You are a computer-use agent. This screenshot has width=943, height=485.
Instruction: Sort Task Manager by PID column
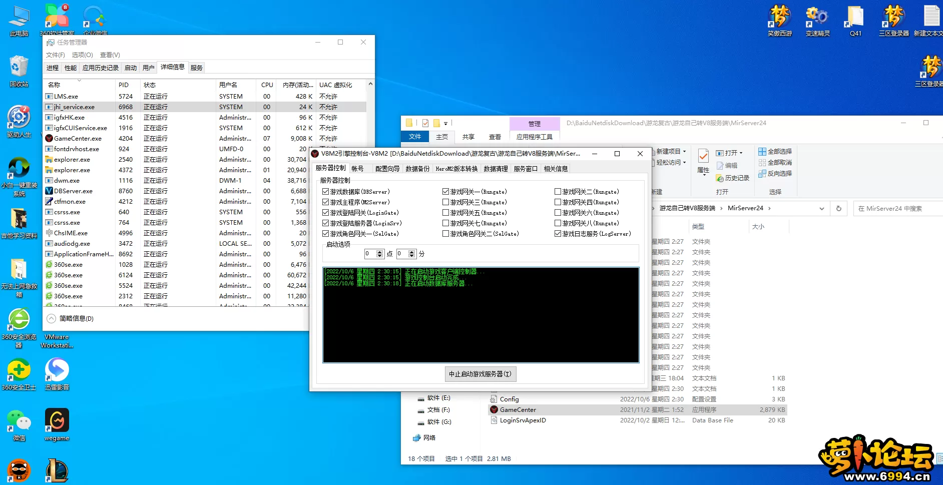128,85
